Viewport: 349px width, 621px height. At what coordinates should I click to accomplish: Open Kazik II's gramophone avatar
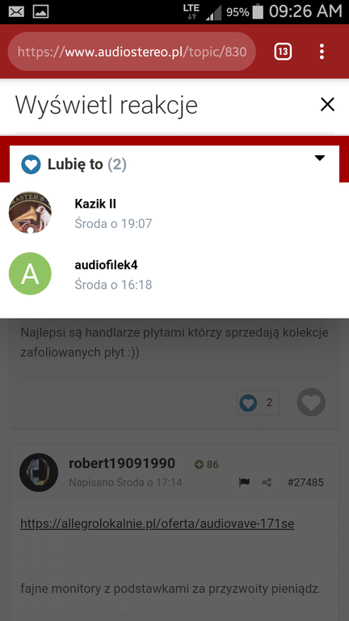[x=30, y=213]
